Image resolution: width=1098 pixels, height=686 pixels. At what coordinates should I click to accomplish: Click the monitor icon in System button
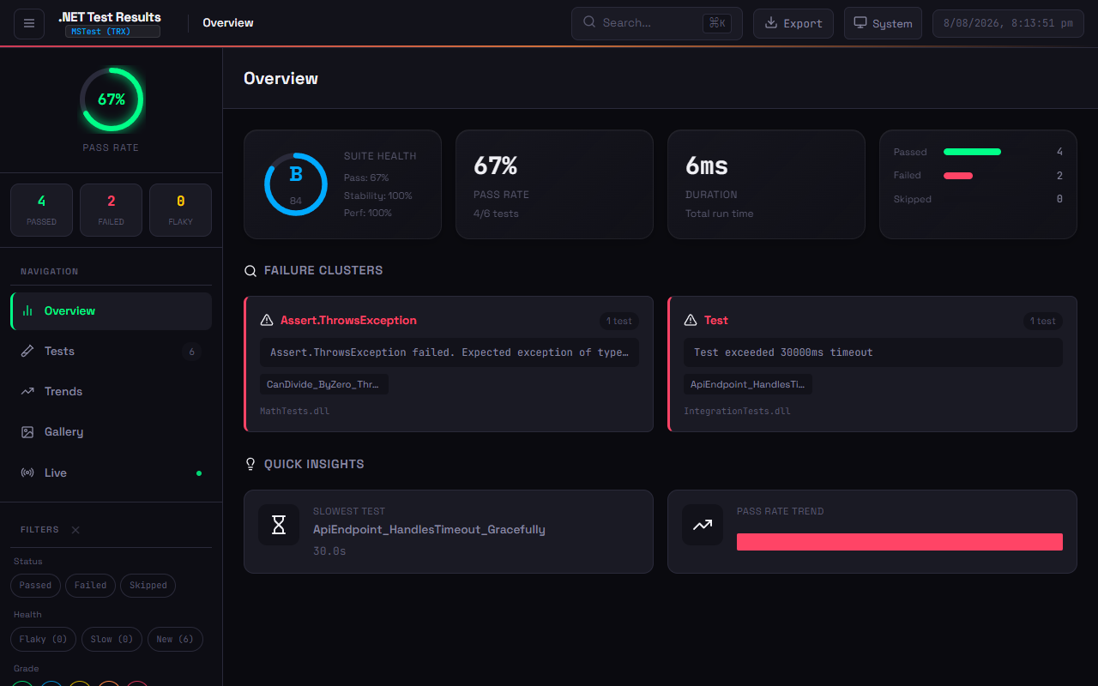point(860,23)
